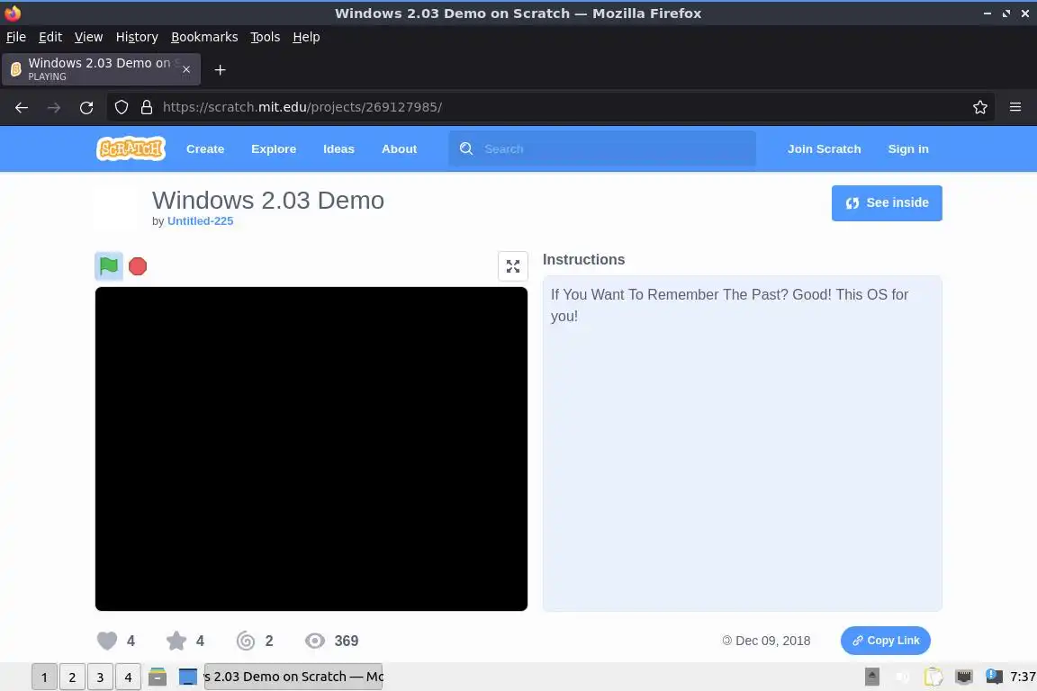Click the 7:37 clock in the taskbar
The image size is (1037, 691).
(1023, 677)
